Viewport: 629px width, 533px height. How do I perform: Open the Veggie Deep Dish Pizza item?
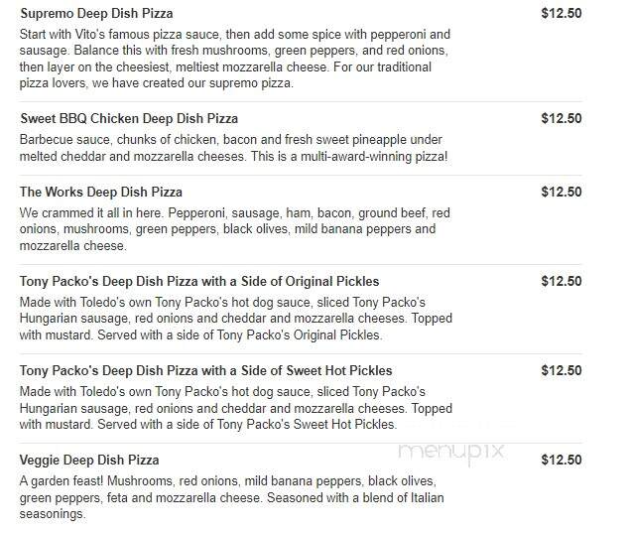point(89,460)
